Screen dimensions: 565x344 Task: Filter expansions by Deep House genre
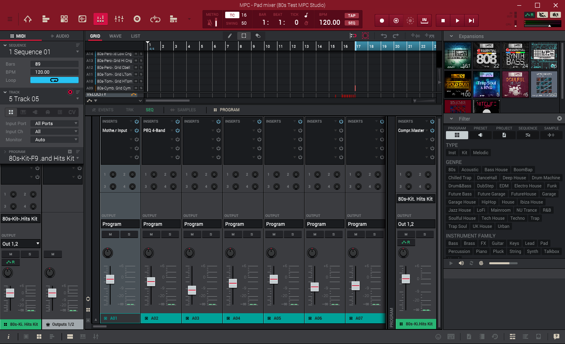514,177
